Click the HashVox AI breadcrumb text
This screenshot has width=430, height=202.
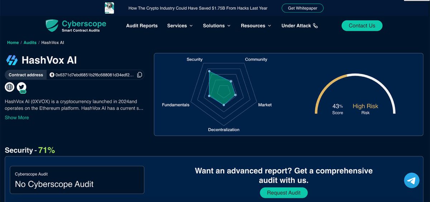click(53, 43)
